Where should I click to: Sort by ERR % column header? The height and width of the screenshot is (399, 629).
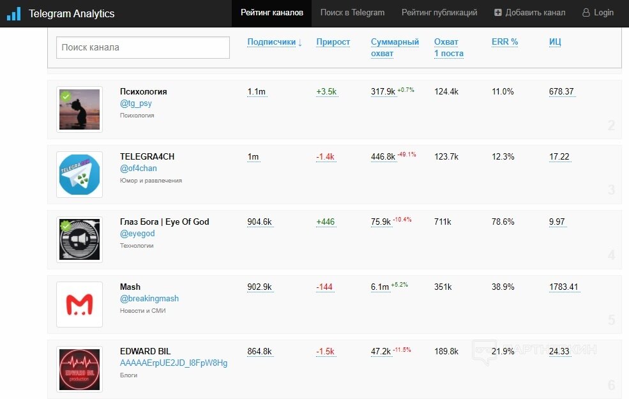click(x=504, y=41)
